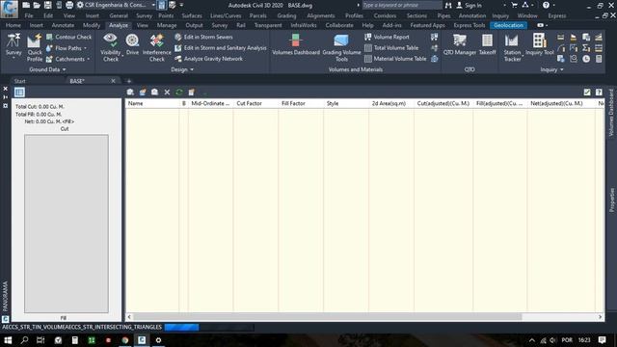The width and height of the screenshot is (617, 347).
Task: Insert a Total Volume Table
Action: coord(391,48)
